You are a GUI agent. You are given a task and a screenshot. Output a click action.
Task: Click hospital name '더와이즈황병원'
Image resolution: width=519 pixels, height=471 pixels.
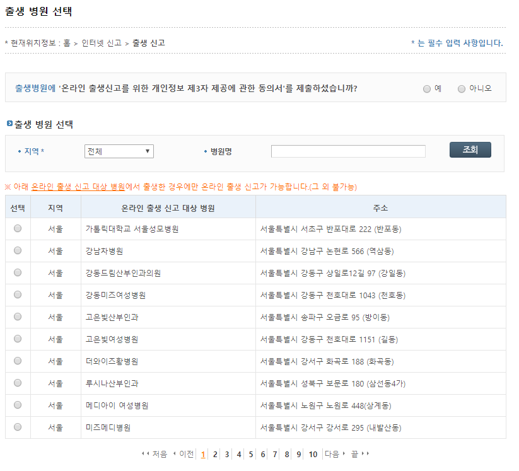click(112, 361)
